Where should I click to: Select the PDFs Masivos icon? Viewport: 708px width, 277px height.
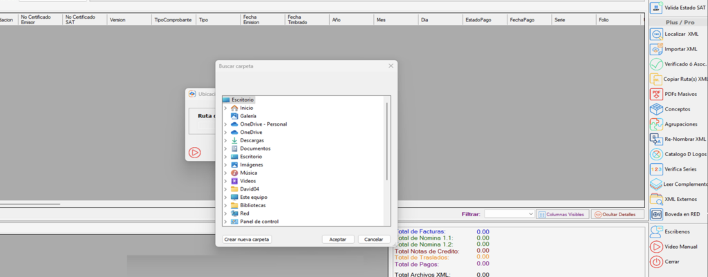pyautogui.click(x=656, y=94)
